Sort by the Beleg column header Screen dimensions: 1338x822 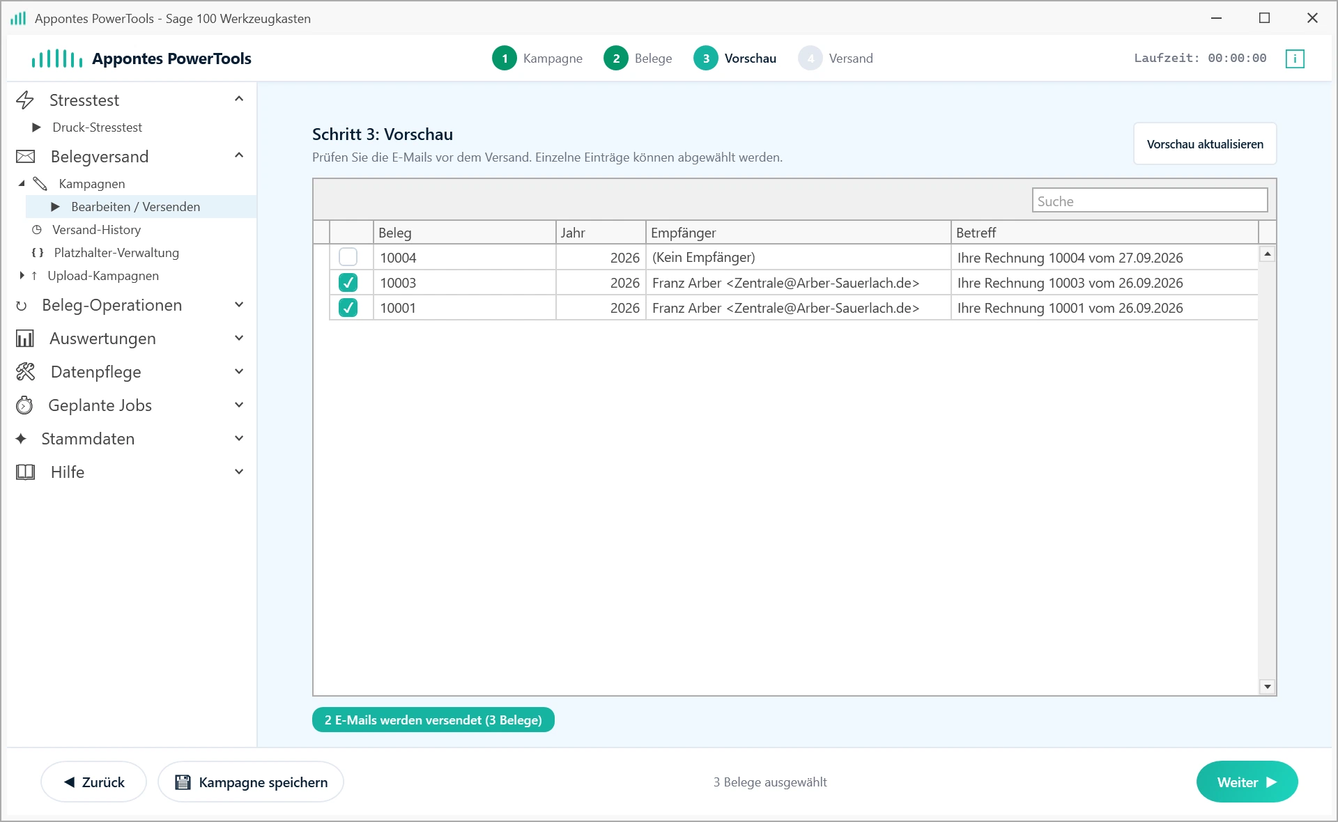(464, 233)
